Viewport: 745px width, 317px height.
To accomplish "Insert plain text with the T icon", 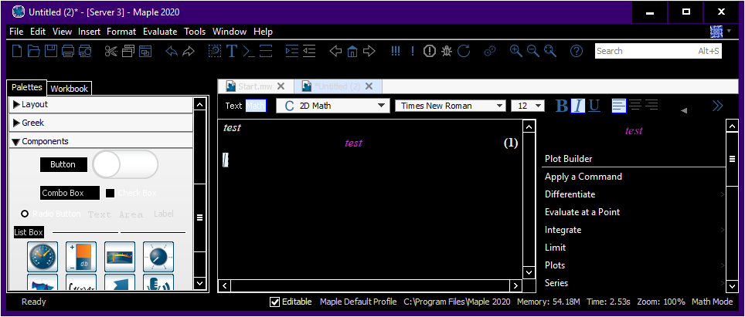I will [231, 51].
